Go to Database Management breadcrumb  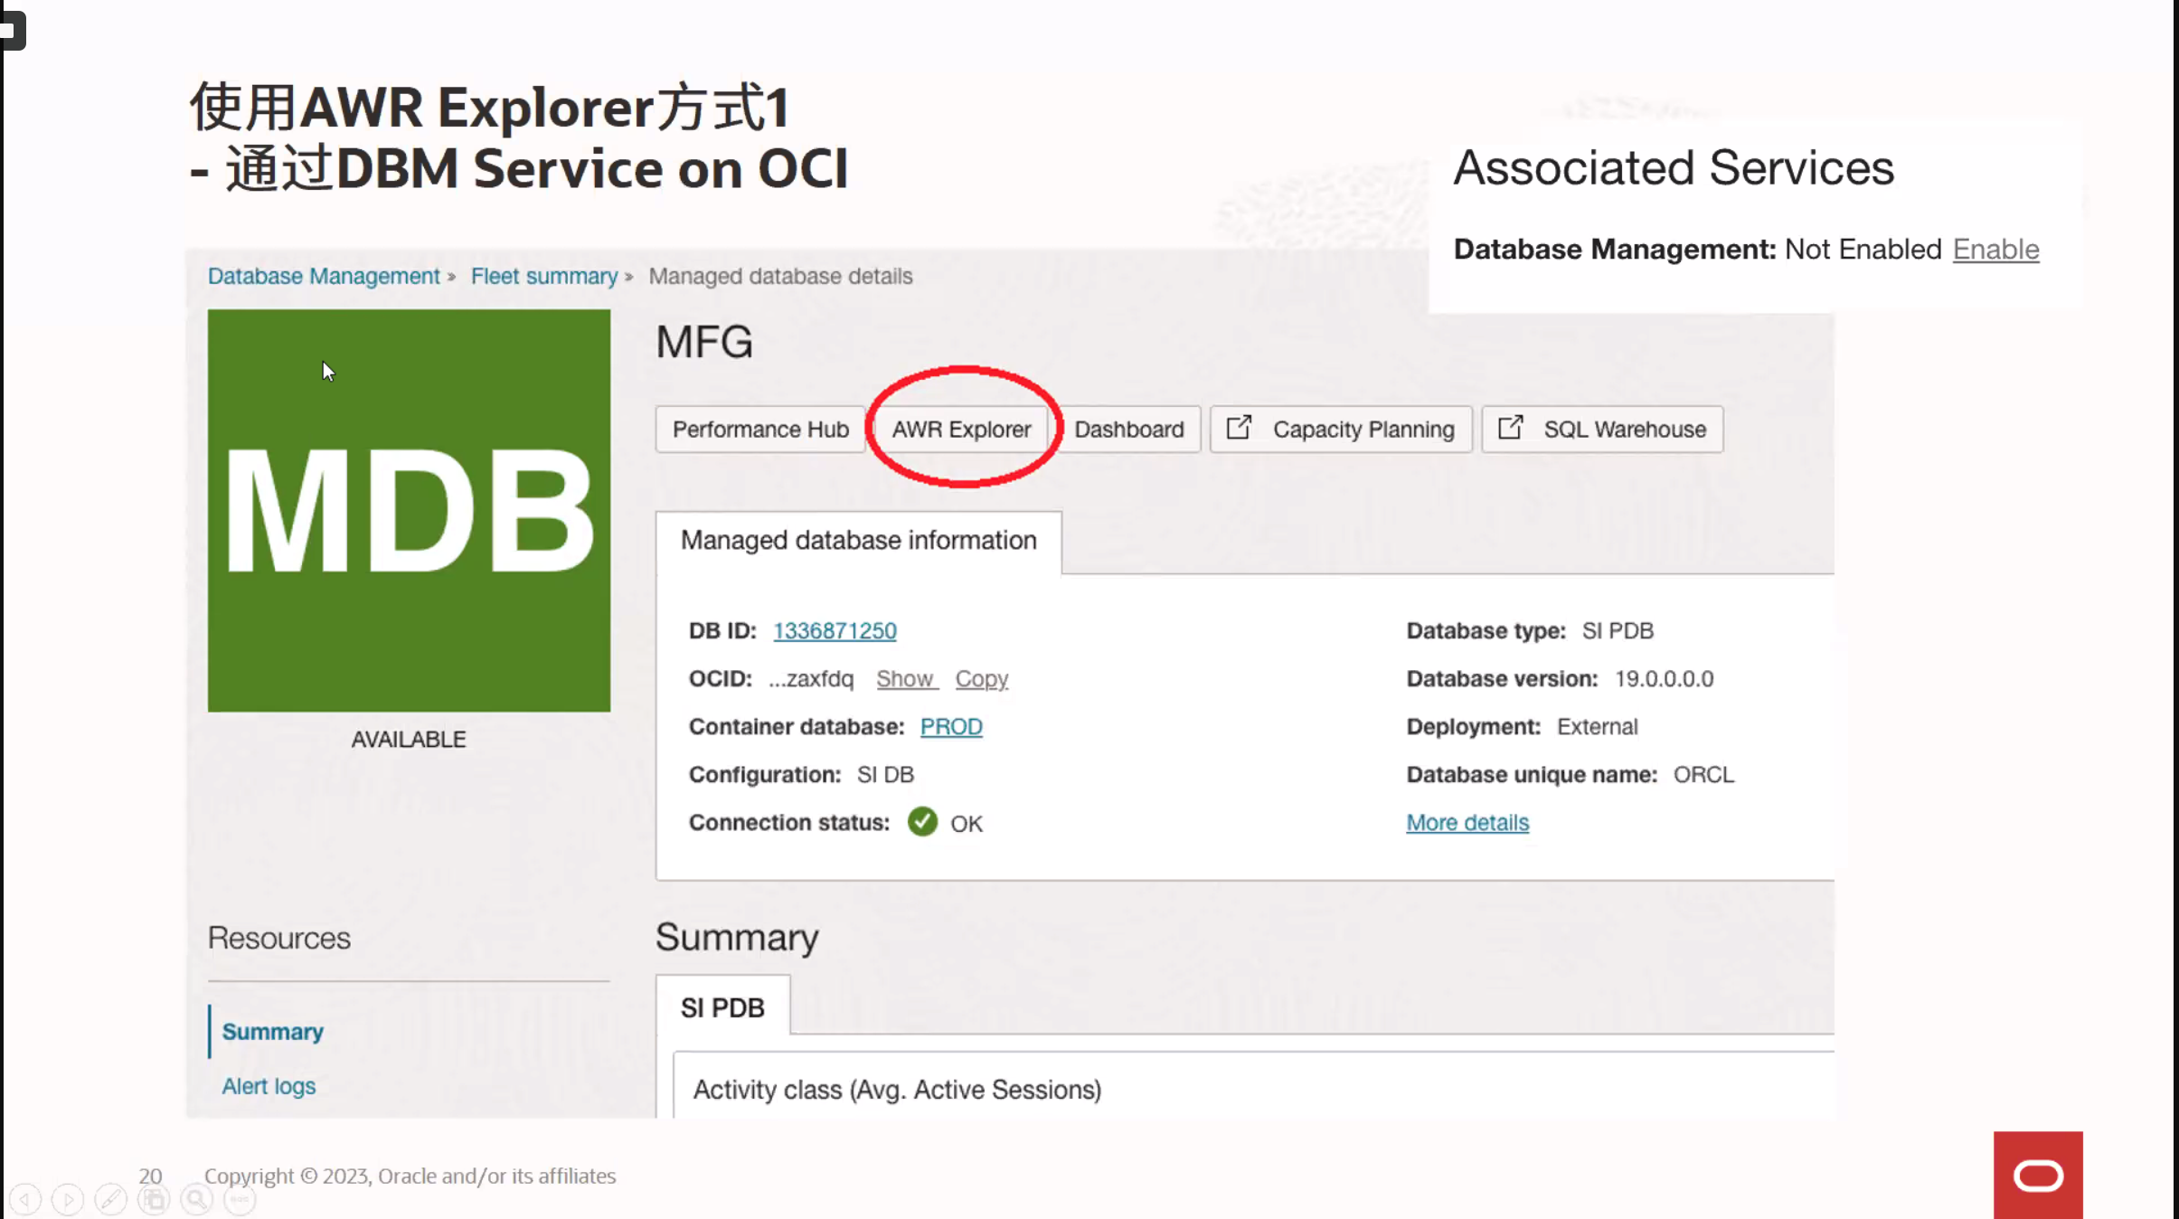click(324, 276)
